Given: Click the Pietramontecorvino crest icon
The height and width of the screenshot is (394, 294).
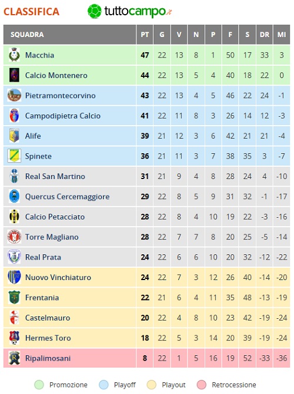Looking at the screenshot, I should (x=14, y=95).
